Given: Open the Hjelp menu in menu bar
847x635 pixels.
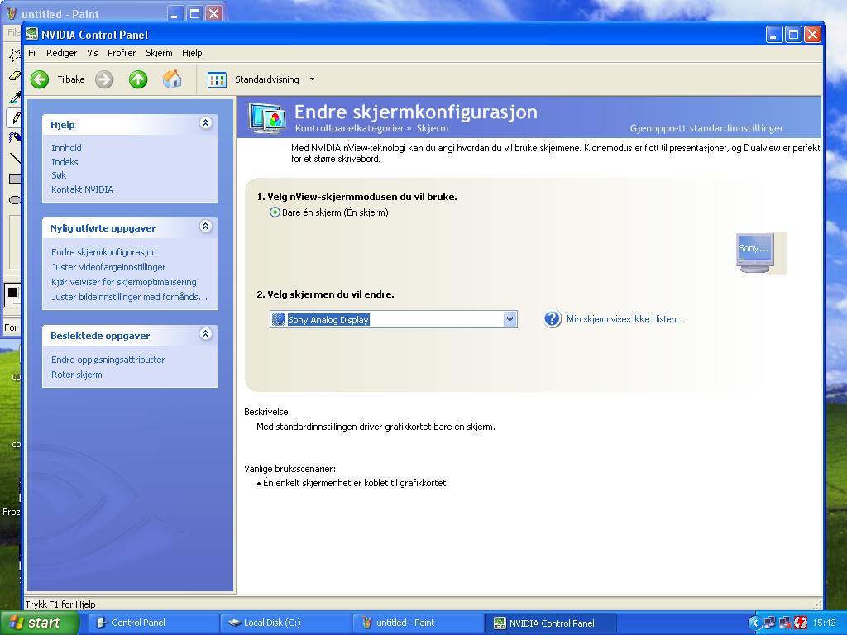Looking at the screenshot, I should (192, 53).
